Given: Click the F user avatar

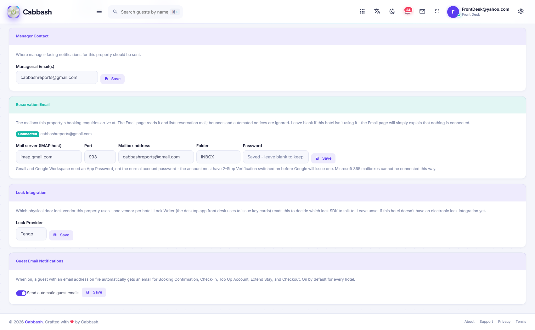Looking at the screenshot, I should [453, 12].
